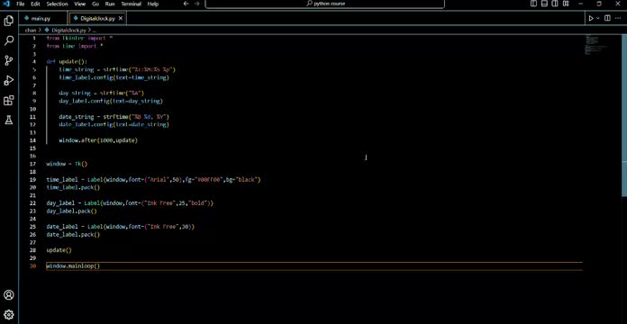
Task: Open the Explorer view in activity bar
Action: click(x=9, y=21)
